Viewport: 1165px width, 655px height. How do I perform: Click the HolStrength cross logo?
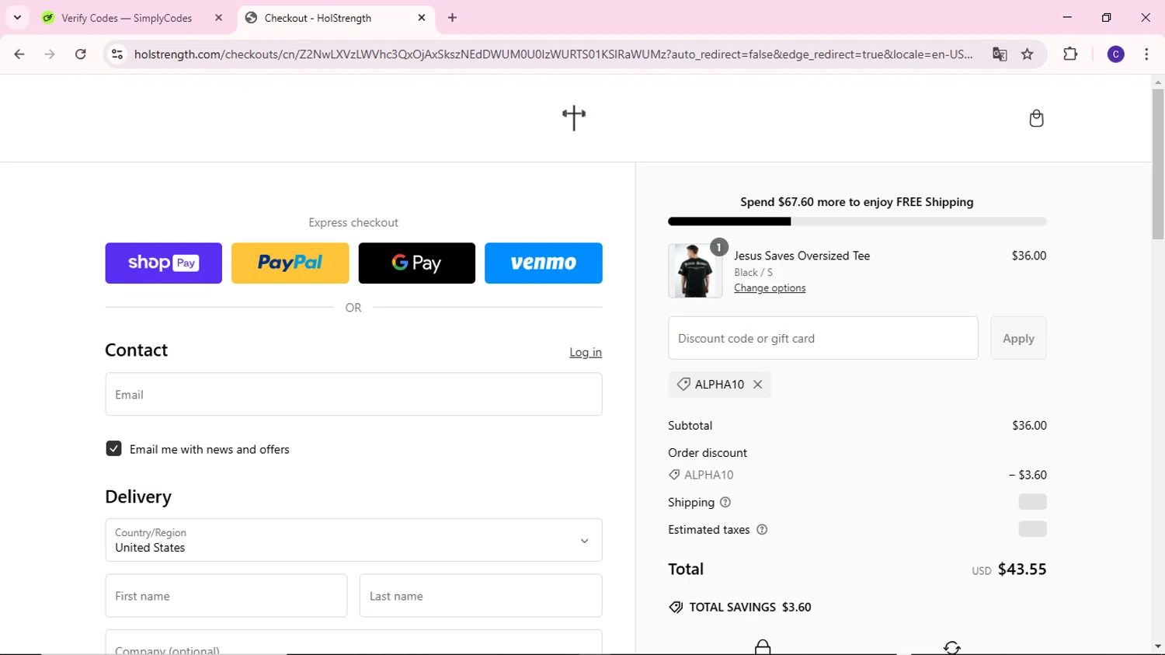(574, 118)
